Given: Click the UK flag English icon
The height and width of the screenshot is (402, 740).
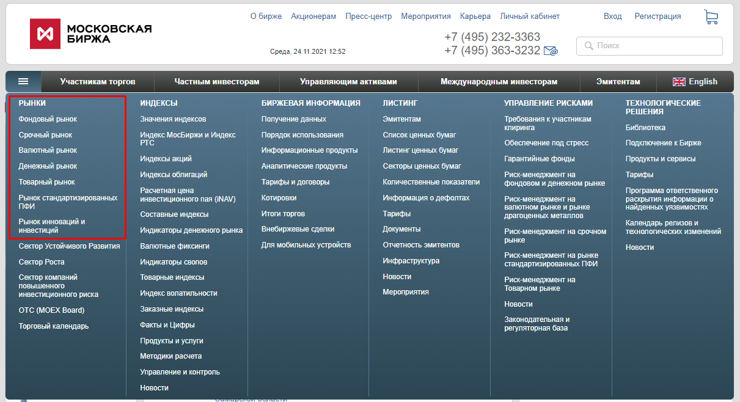Looking at the screenshot, I should click(679, 82).
